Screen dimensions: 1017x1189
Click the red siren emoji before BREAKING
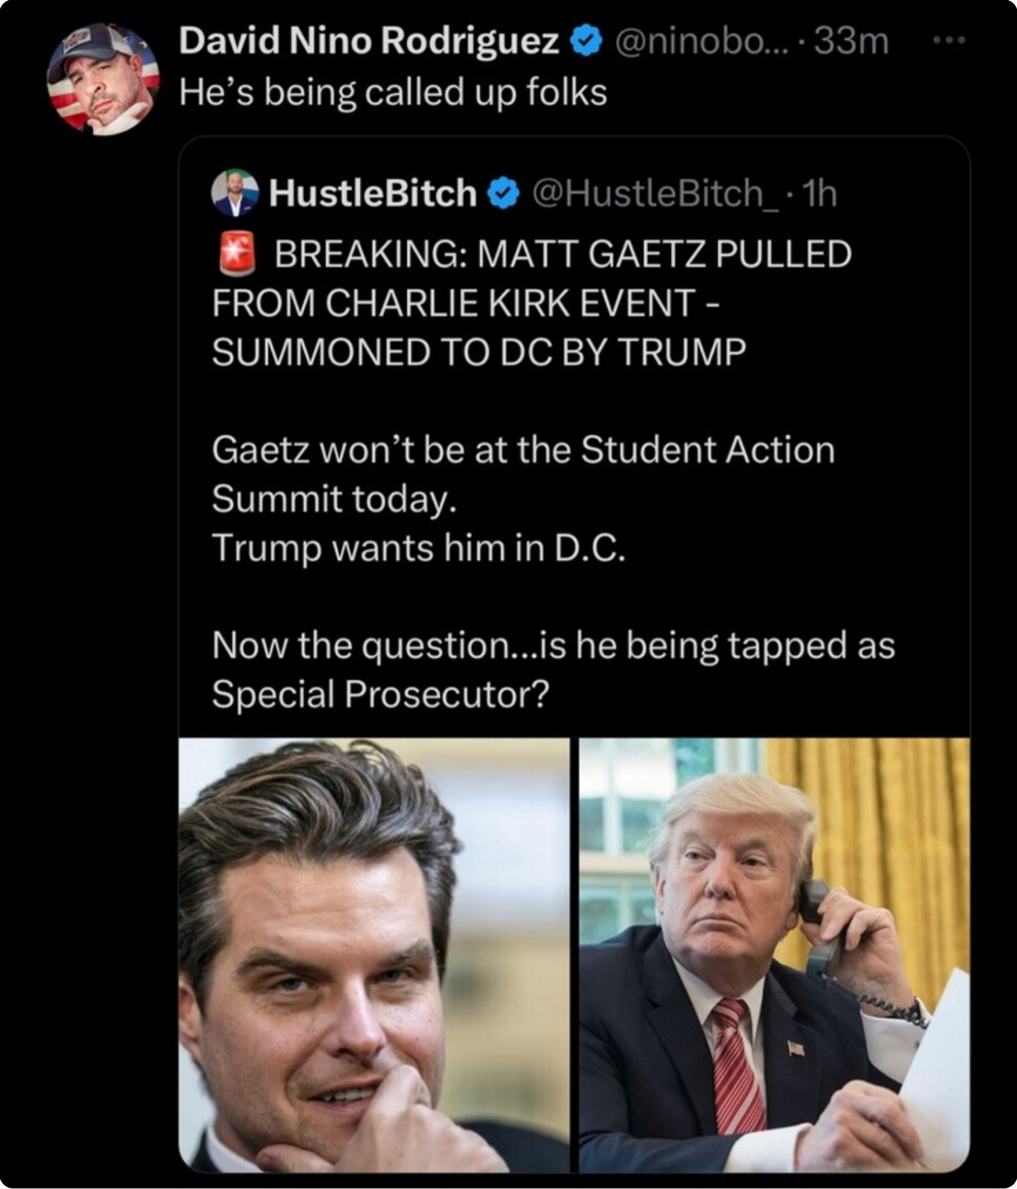(x=236, y=254)
